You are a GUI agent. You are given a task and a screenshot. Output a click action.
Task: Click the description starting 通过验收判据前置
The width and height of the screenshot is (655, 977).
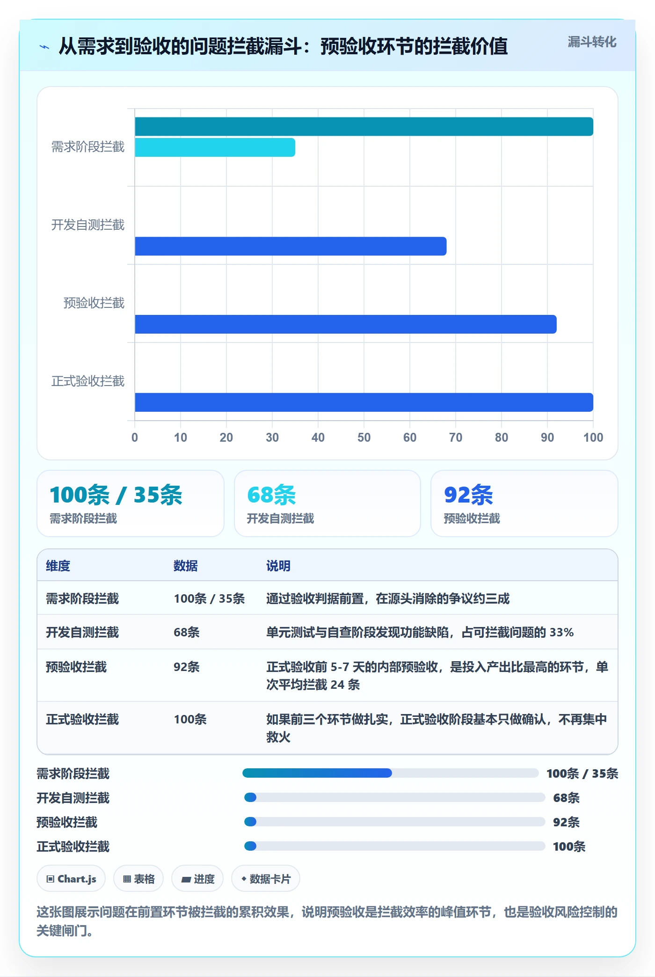pos(388,598)
